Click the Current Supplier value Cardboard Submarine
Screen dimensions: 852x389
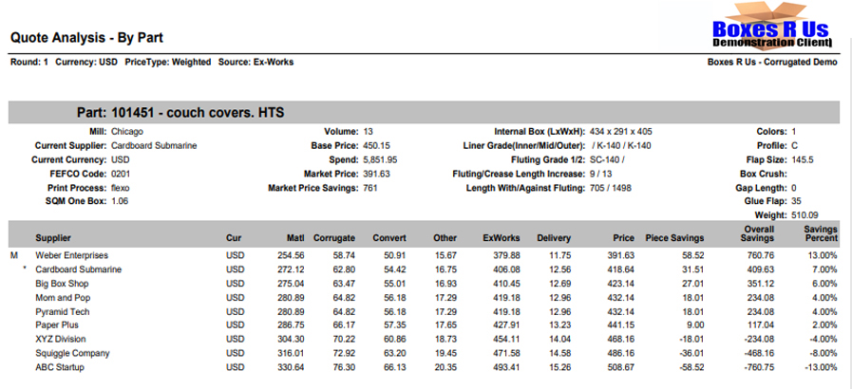tap(154, 145)
